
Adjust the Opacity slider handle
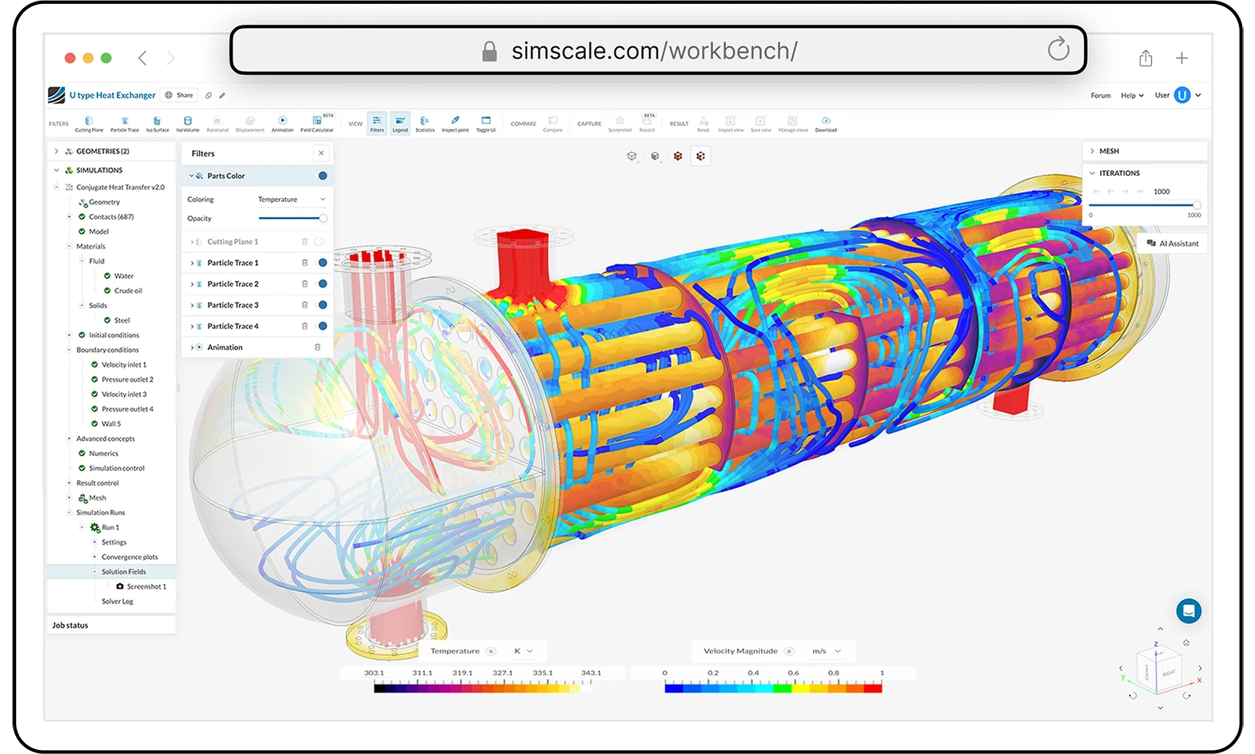click(323, 218)
